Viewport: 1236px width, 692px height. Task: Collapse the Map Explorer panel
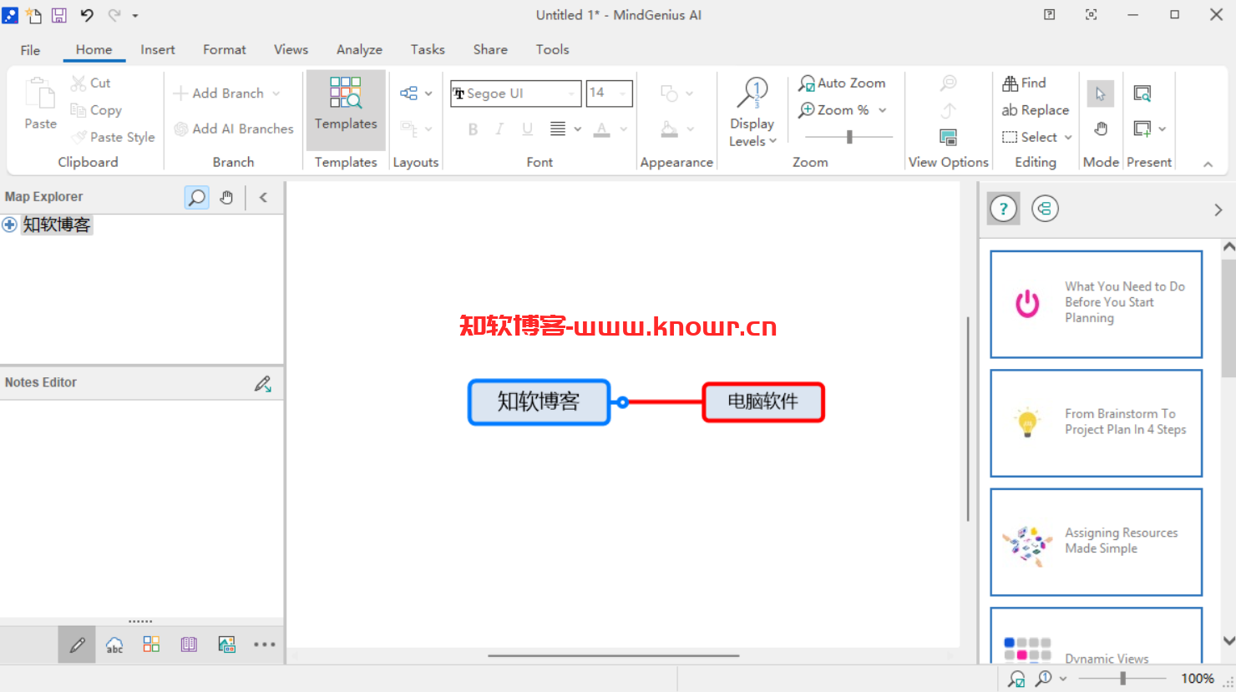tap(263, 198)
